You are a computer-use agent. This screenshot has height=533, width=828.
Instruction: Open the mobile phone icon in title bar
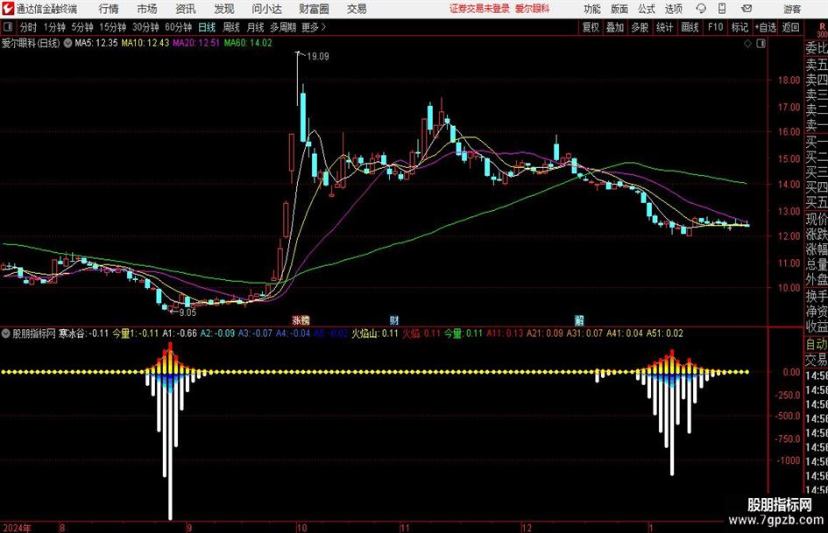tap(722, 9)
